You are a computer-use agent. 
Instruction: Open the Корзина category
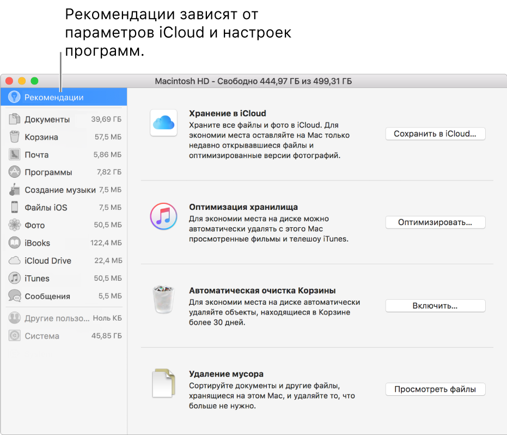tap(64, 137)
